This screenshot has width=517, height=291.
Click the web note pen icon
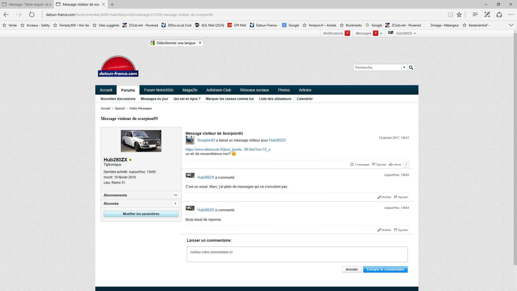[x=487, y=15]
